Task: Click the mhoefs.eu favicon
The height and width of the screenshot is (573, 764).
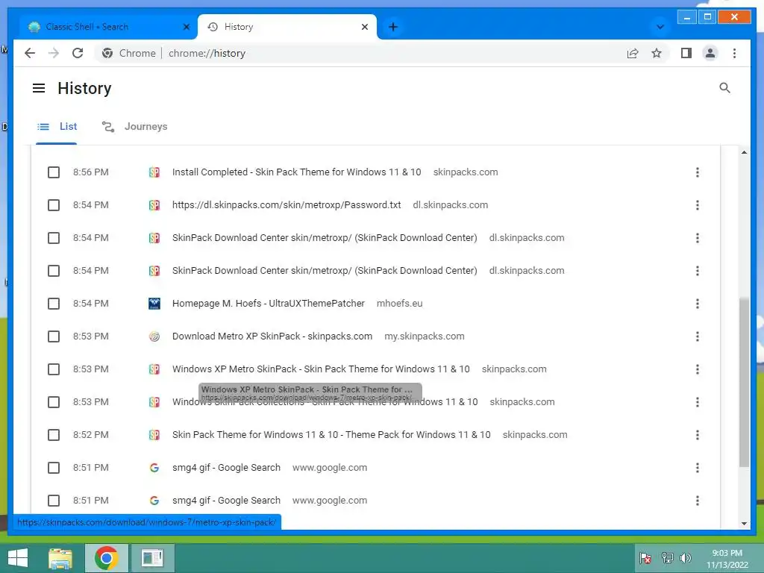Action: pos(154,304)
